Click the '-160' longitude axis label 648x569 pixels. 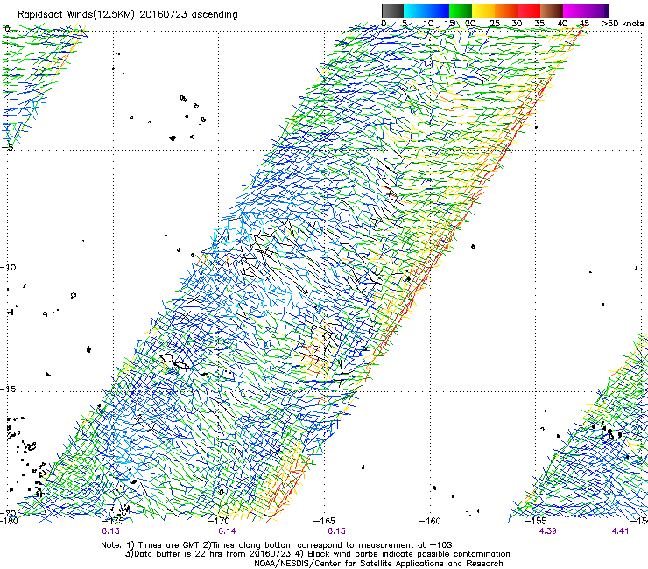pyautogui.click(x=430, y=521)
